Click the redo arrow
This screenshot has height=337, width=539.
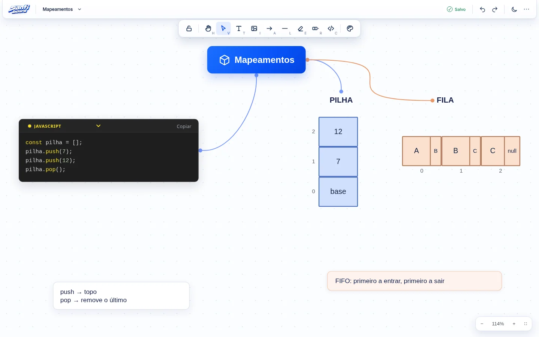[x=495, y=9]
